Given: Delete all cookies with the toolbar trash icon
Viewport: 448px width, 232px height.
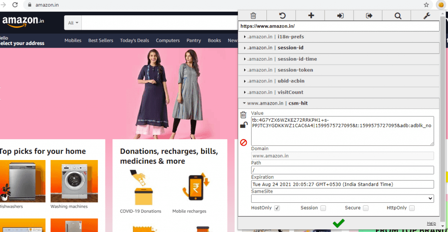Looking at the screenshot, I should (x=253, y=16).
